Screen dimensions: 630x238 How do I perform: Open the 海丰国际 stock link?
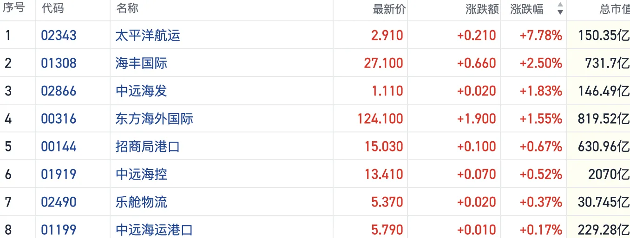click(141, 63)
